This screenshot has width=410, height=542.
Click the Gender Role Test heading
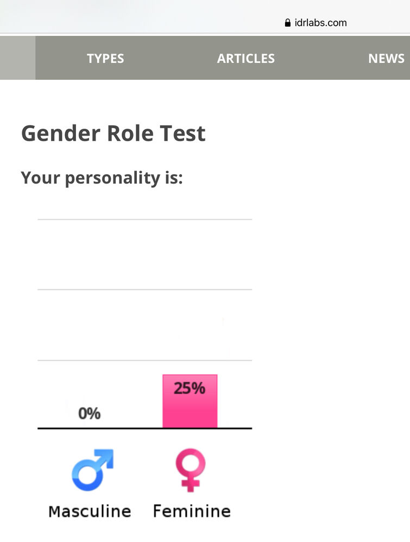[113, 134]
